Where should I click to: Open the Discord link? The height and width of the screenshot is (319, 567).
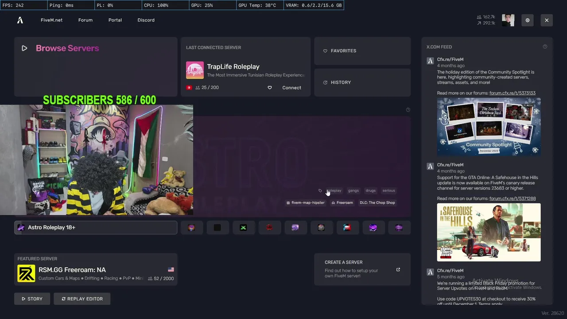146,20
